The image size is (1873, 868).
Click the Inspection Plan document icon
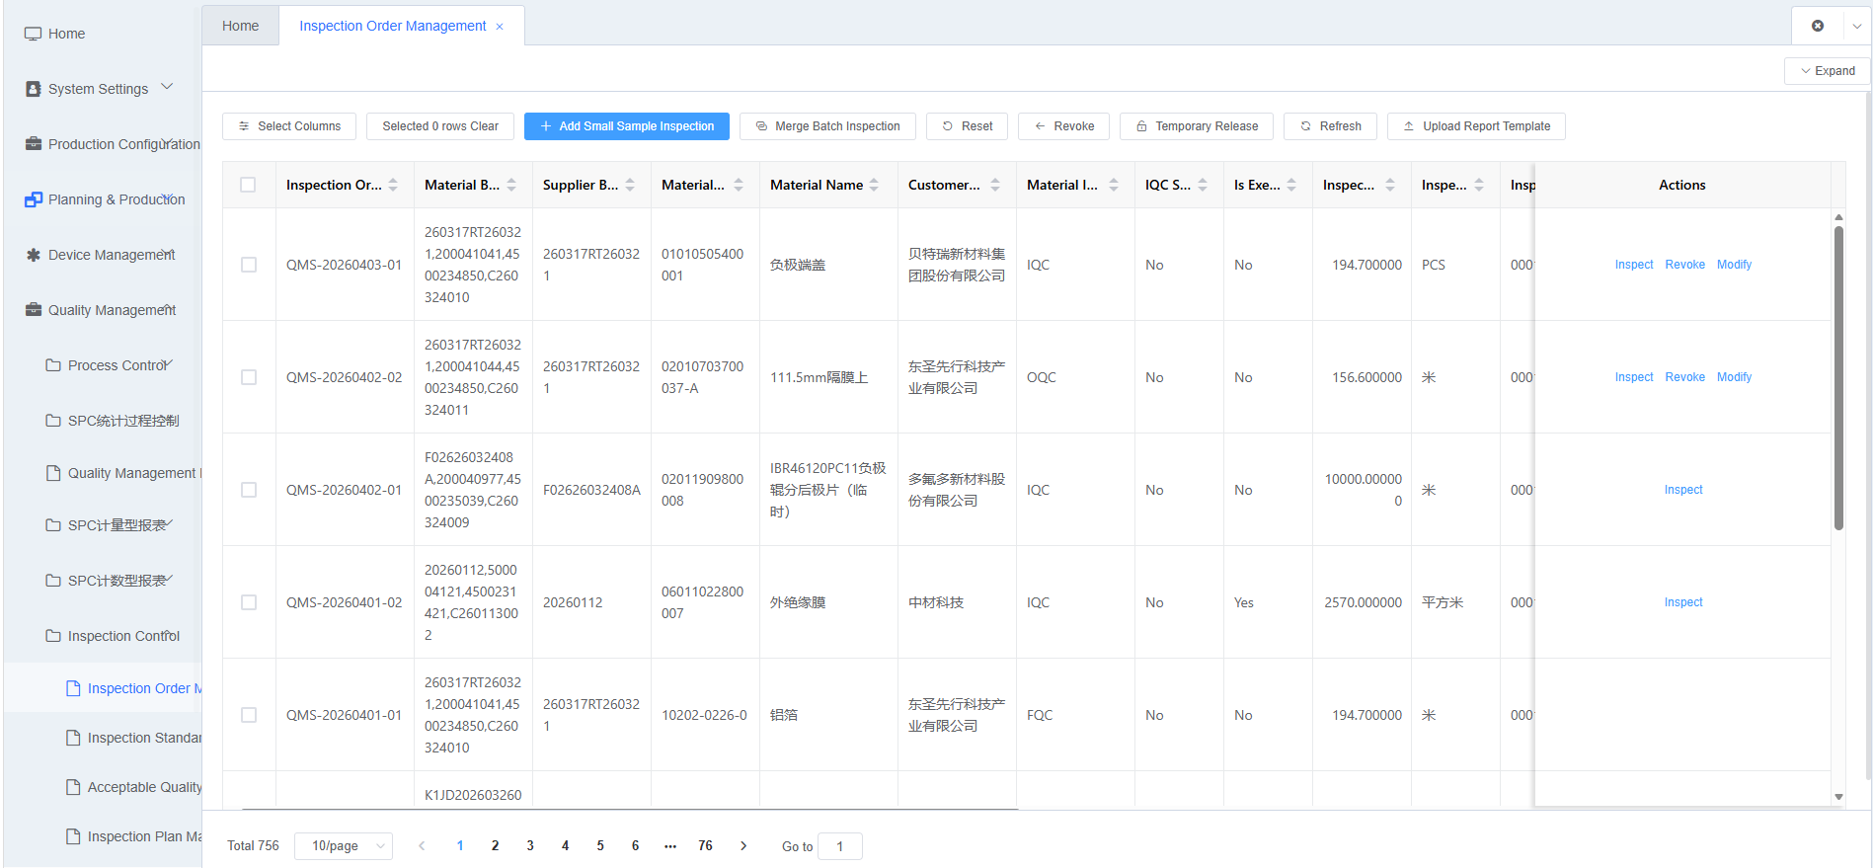(x=73, y=836)
